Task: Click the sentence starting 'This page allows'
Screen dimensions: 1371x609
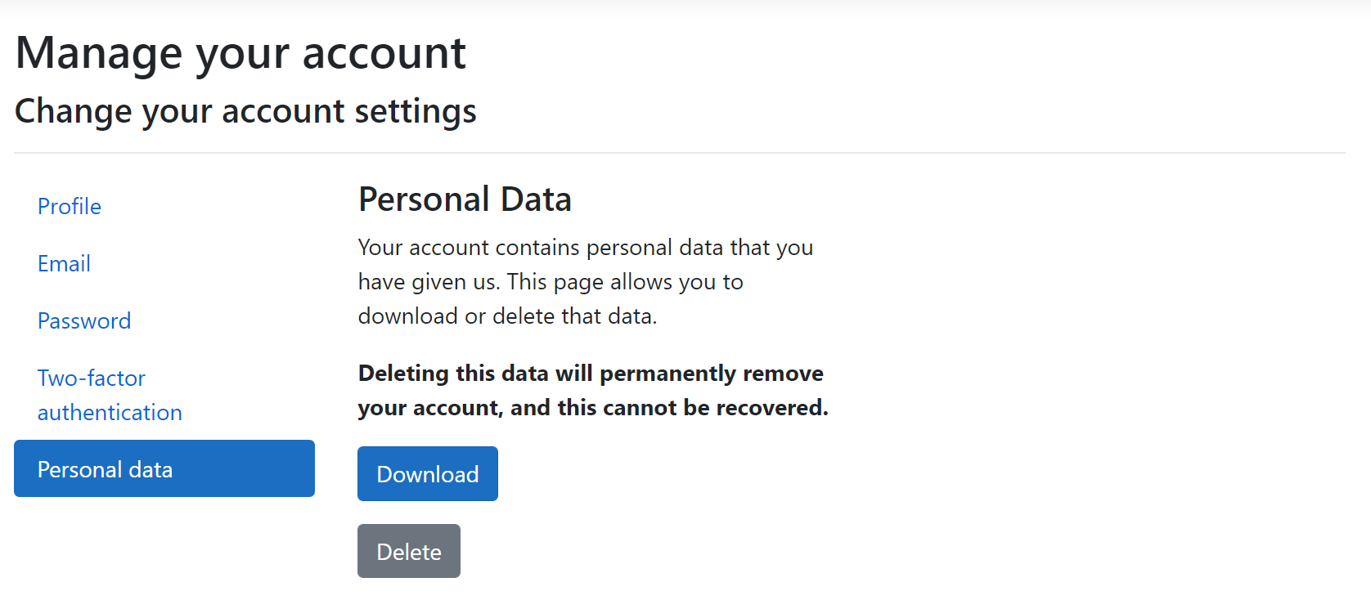Action: coord(624,282)
